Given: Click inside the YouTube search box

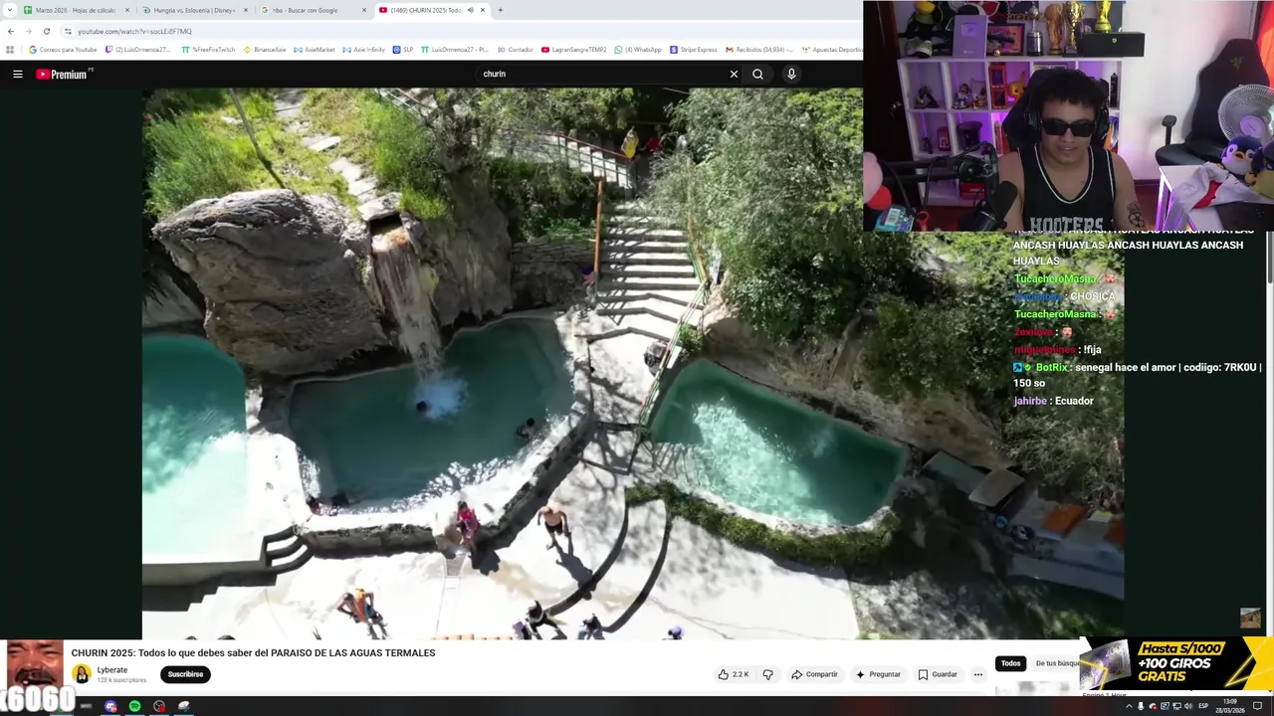Looking at the screenshot, I should tap(602, 74).
